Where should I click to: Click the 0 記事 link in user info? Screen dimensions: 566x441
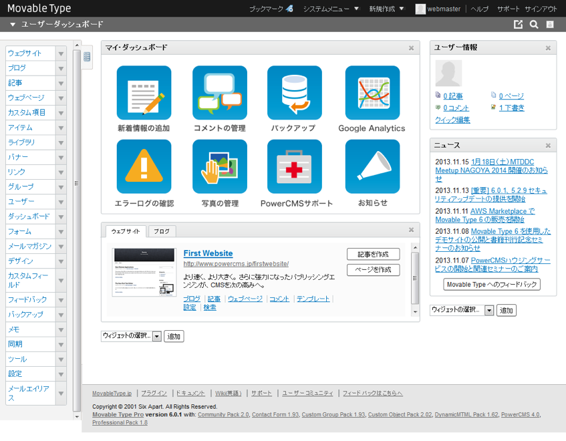click(453, 96)
